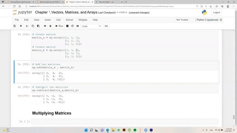237x133 pixels.
Task: Switch to the Trace of a Matrix tab
Action: pyautogui.click(x=109, y=2)
